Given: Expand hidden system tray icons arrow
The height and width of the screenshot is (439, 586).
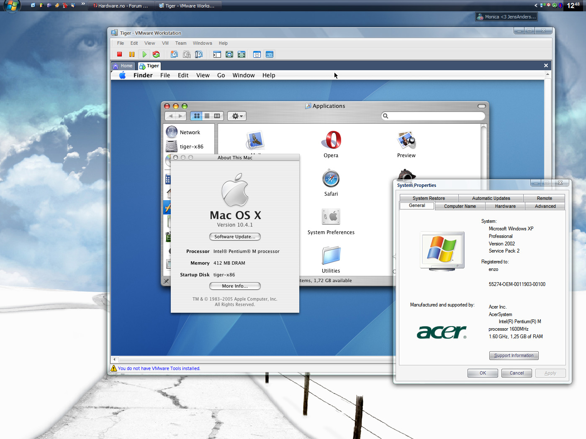Looking at the screenshot, I should (536, 5).
